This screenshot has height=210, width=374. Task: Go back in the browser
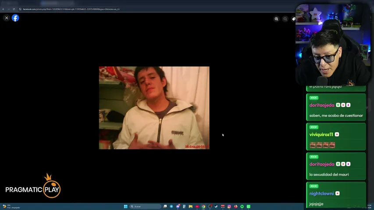pos(4,9)
